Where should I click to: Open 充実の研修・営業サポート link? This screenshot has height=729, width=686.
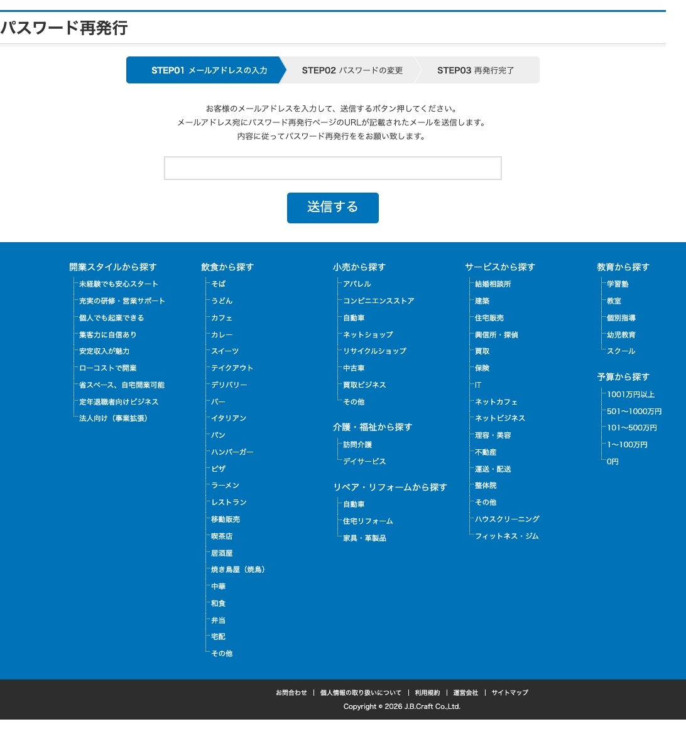click(122, 301)
